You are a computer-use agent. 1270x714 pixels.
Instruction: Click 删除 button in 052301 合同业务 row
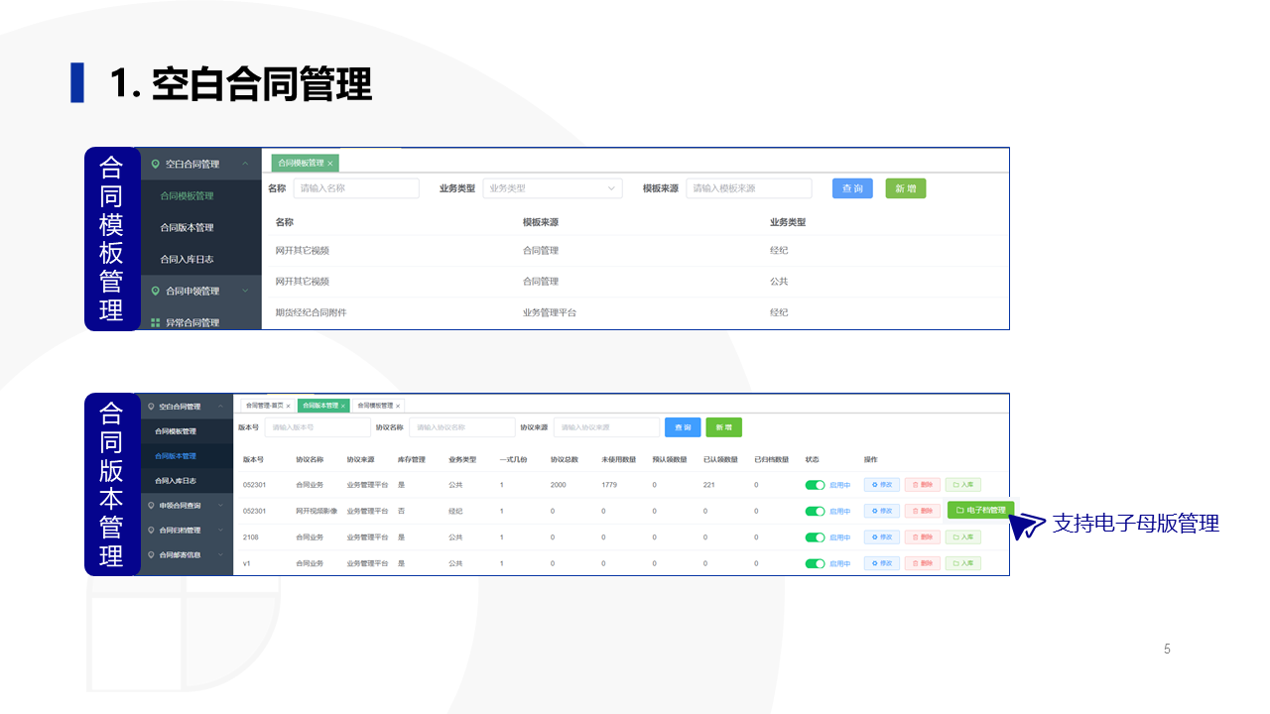[x=923, y=485]
